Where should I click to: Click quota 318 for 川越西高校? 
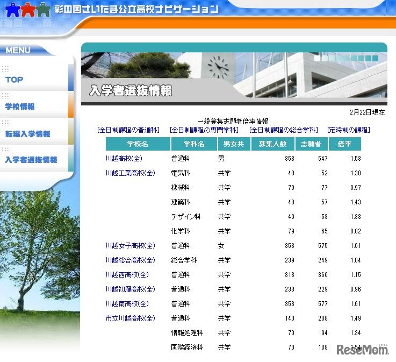pos(290,275)
